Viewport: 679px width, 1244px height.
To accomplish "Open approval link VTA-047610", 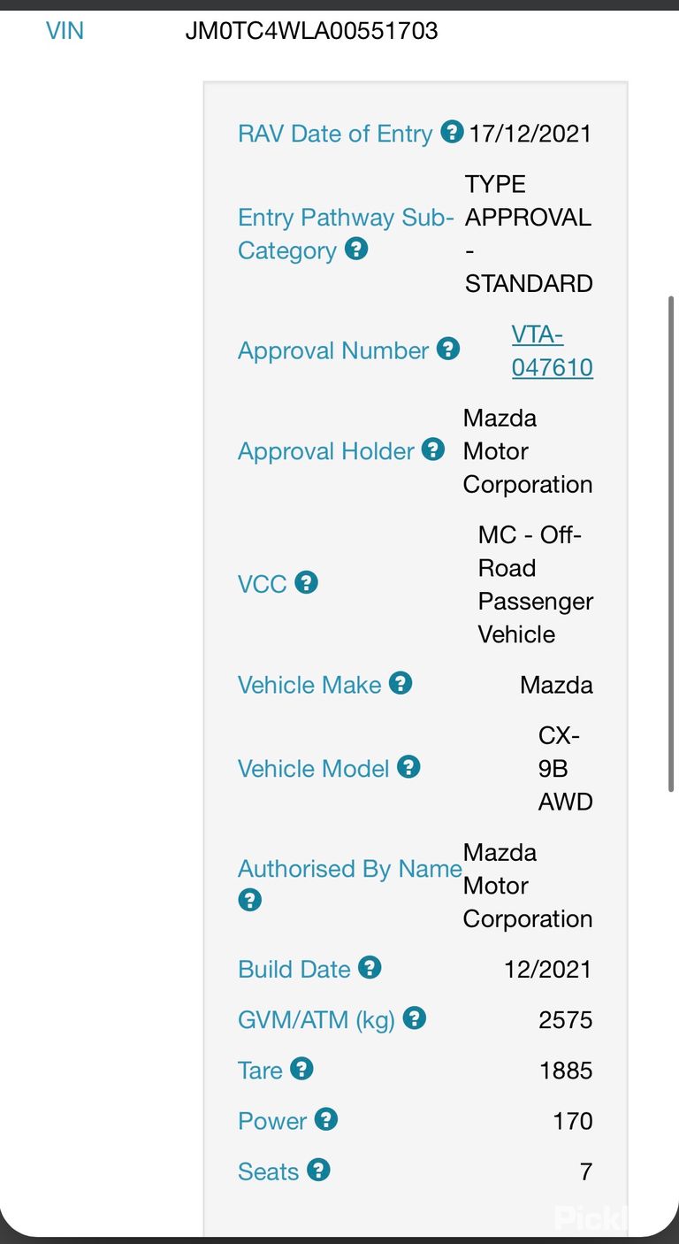I will (x=552, y=351).
